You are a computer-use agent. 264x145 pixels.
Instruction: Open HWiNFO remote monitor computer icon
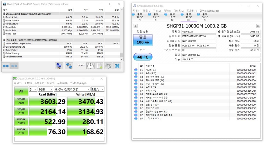point(59,66)
